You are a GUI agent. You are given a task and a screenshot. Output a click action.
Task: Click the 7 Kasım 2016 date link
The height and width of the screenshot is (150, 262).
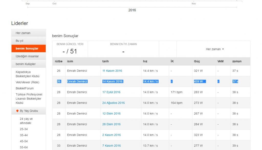[111, 146]
